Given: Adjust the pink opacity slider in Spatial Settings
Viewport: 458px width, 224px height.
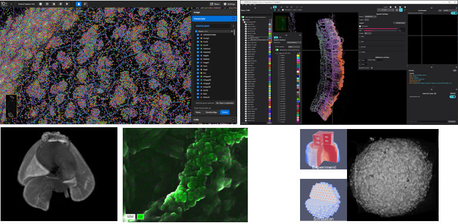Looking at the screenshot, I should (x=380, y=29).
